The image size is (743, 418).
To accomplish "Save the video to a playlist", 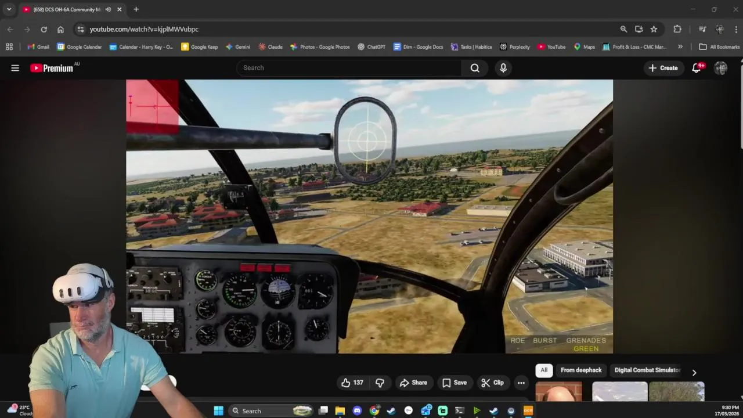I will [x=455, y=383].
